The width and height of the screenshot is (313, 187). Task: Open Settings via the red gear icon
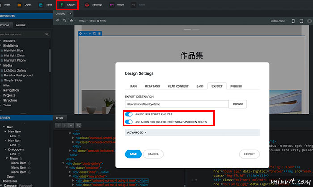[x=87, y=5]
